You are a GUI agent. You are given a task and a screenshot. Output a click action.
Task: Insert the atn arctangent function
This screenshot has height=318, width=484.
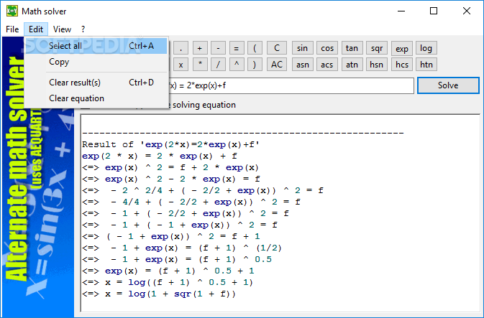tap(352, 65)
